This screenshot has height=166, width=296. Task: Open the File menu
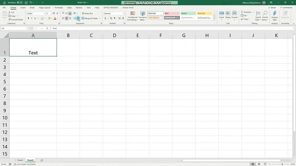click(4, 7)
